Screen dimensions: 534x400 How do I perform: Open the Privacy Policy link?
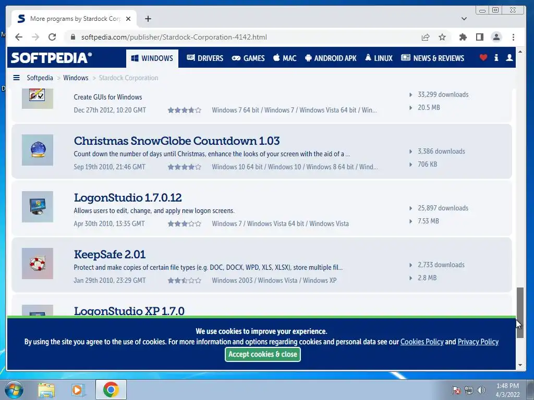[478, 342]
